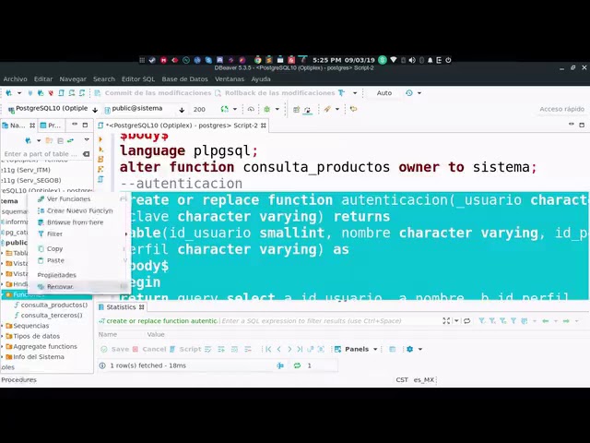The height and width of the screenshot is (443, 590).
Task: Select the Script-2 editor tab
Action: click(x=183, y=126)
